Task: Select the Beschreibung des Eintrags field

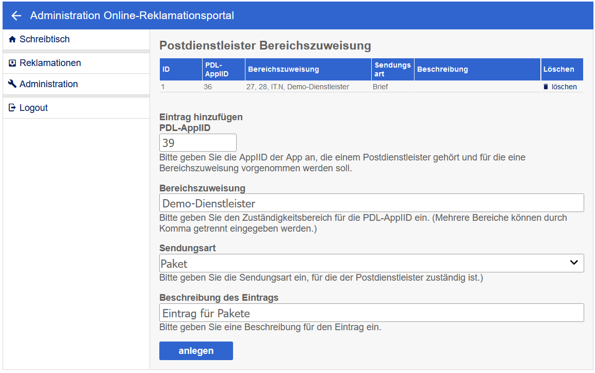Action: (x=371, y=313)
